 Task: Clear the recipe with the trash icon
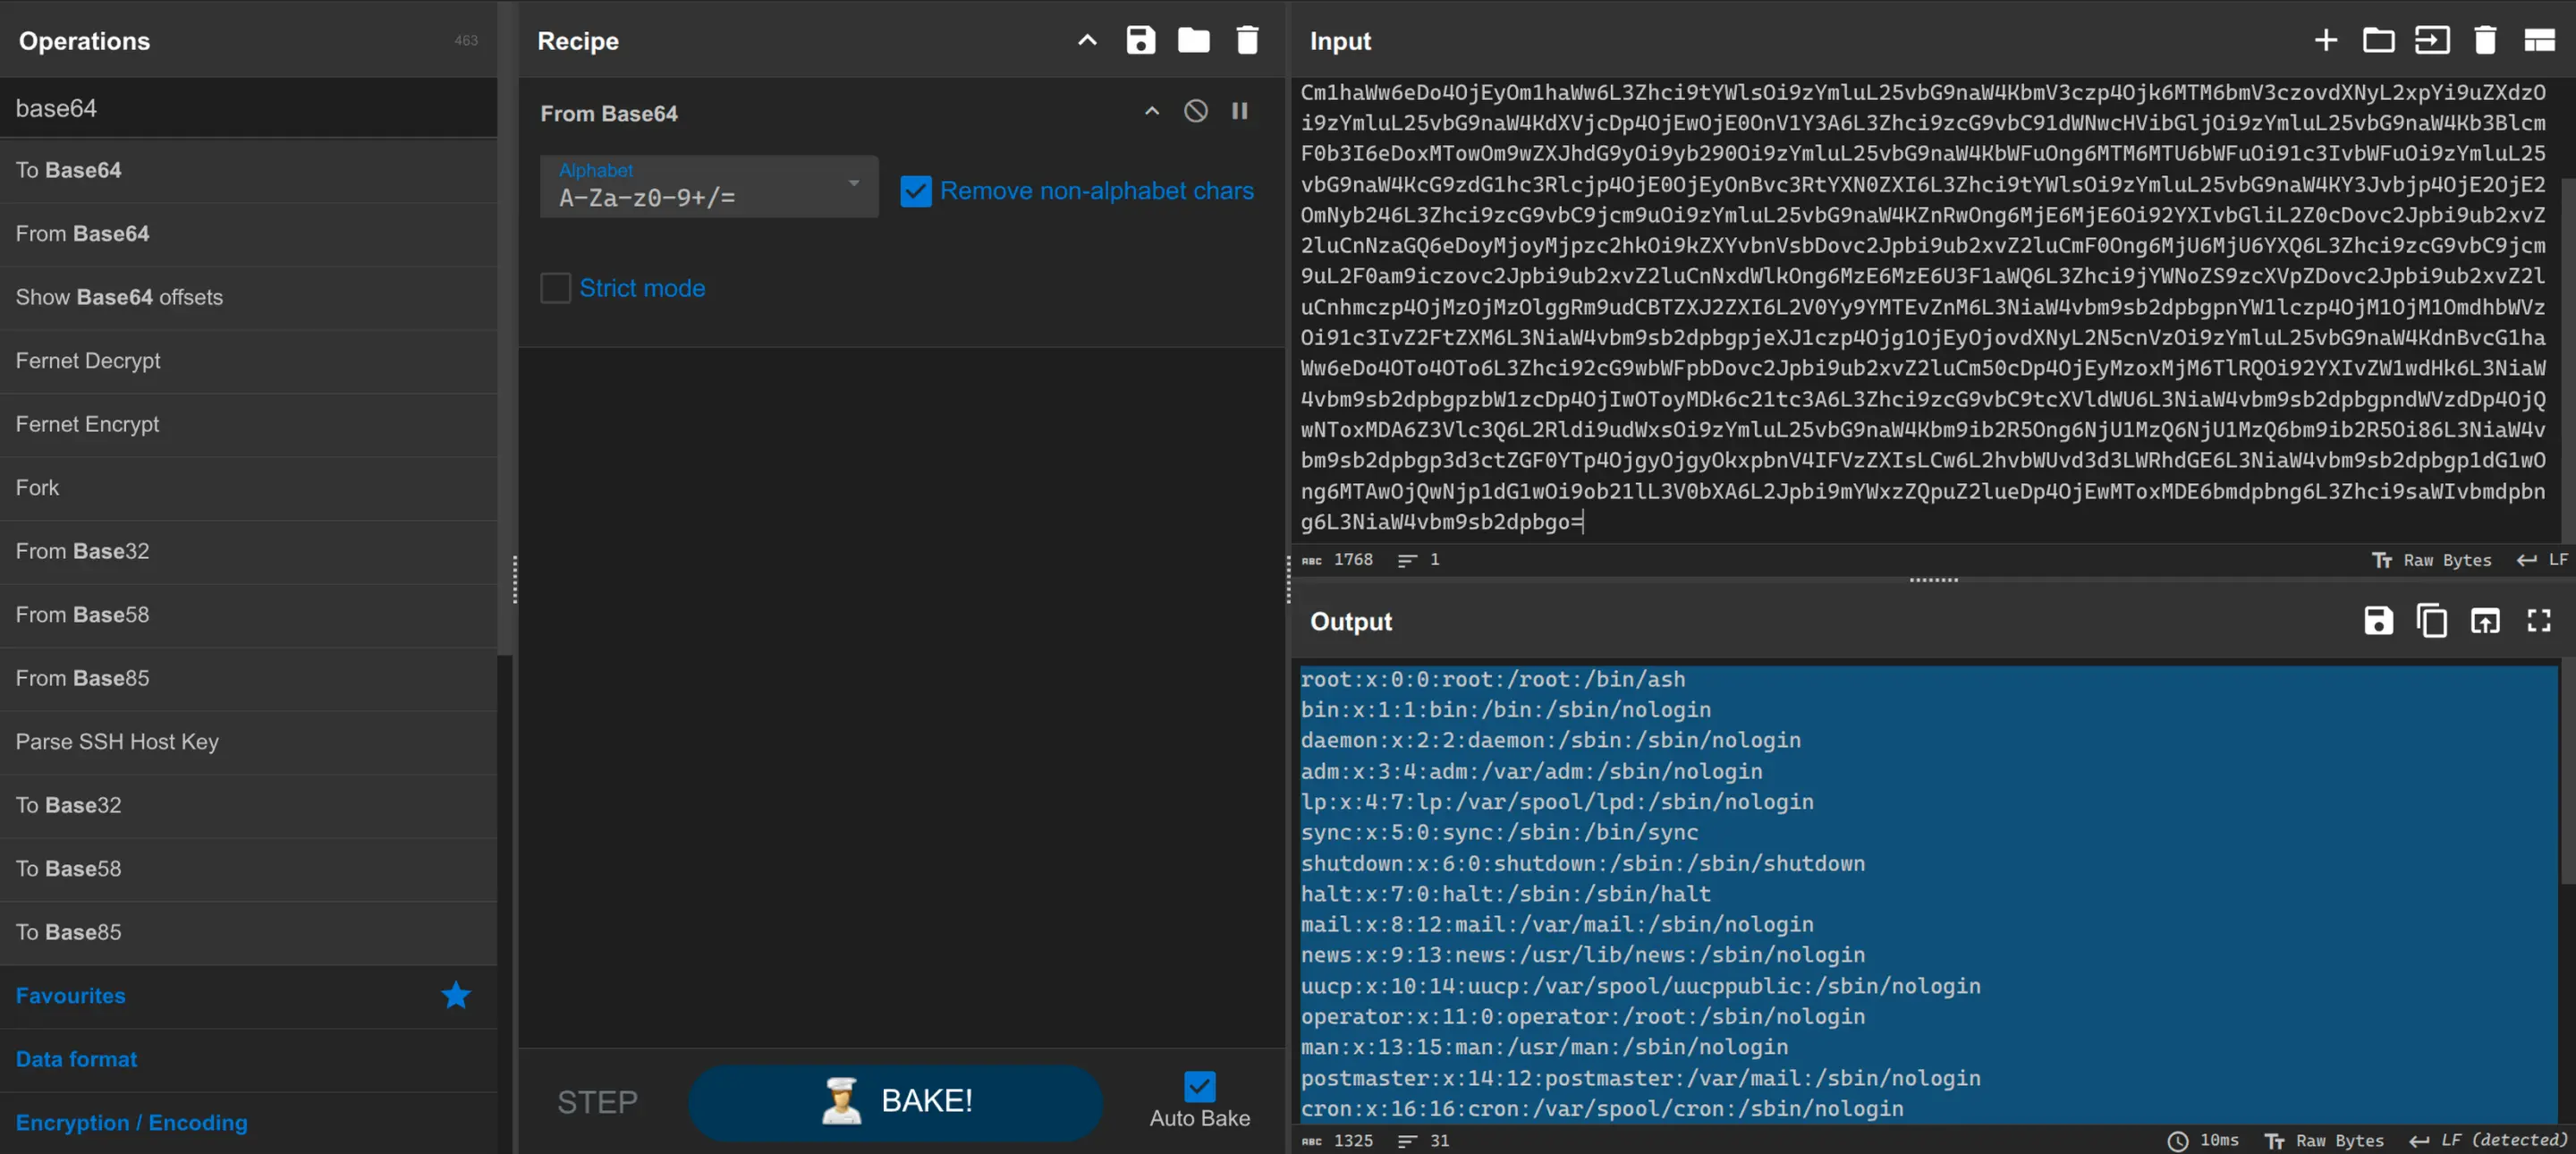(1247, 40)
